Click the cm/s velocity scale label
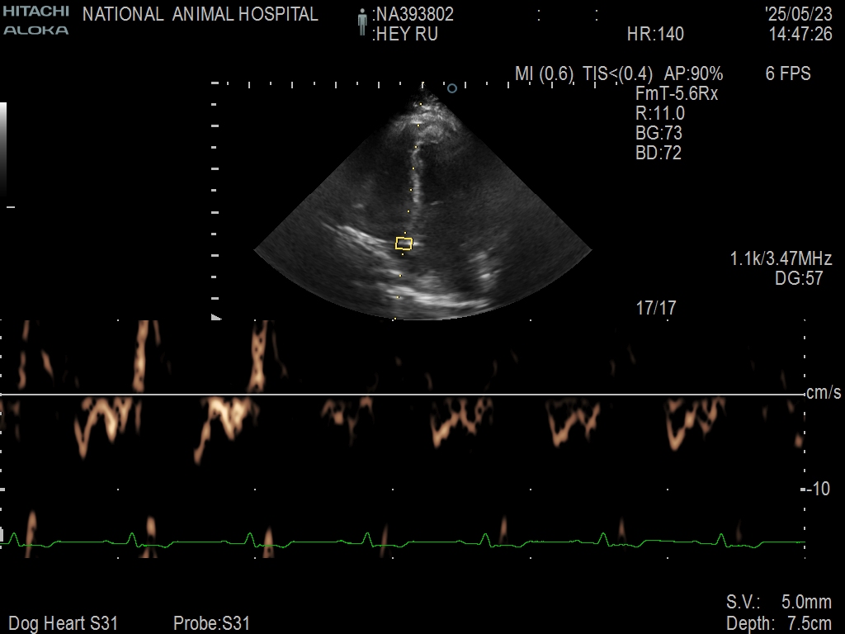This screenshot has height=634, width=845. pos(824,394)
